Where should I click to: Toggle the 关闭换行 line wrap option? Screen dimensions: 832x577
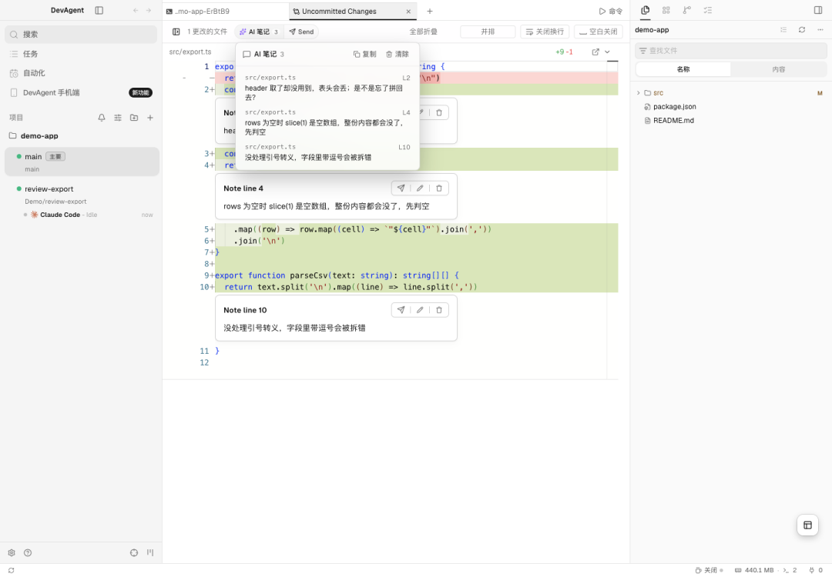click(545, 32)
